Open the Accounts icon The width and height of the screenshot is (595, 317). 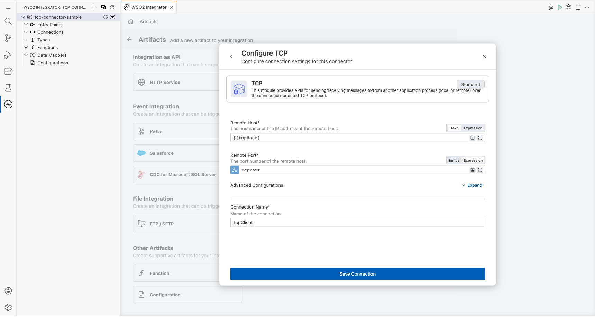tap(8, 291)
